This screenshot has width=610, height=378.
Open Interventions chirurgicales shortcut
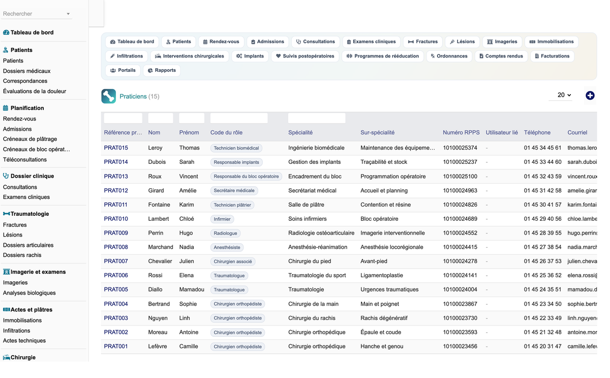tap(190, 56)
